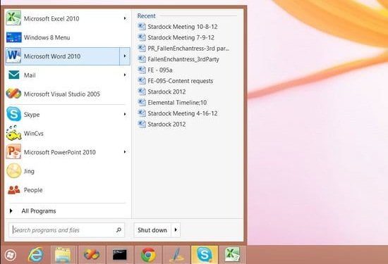Click the Mail envelope icon

click(14, 75)
